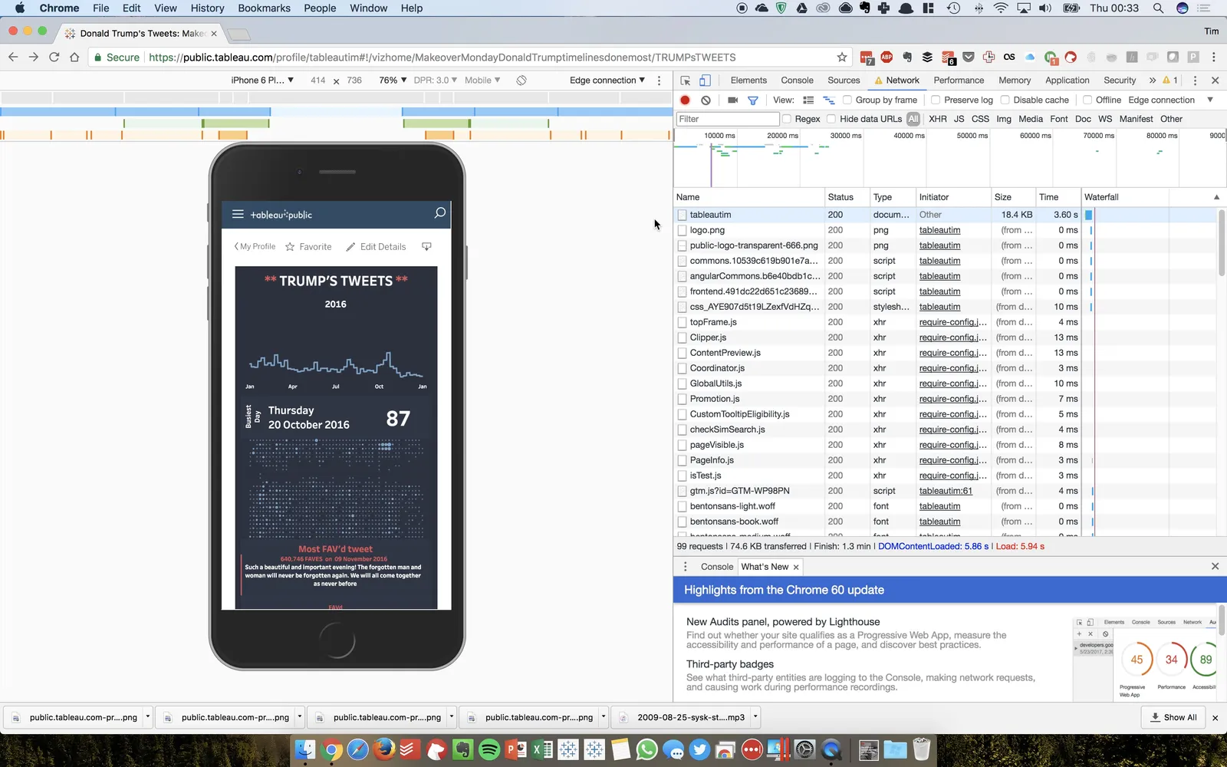Select the checkbox of the topFrame.js row

[x=682, y=322]
